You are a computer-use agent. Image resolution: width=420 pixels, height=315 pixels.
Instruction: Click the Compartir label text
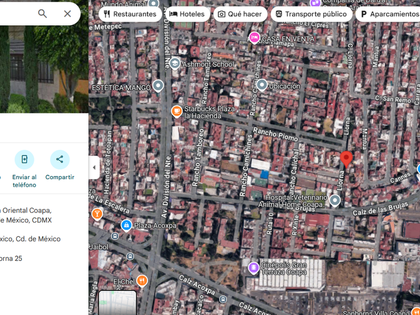pyautogui.click(x=59, y=177)
